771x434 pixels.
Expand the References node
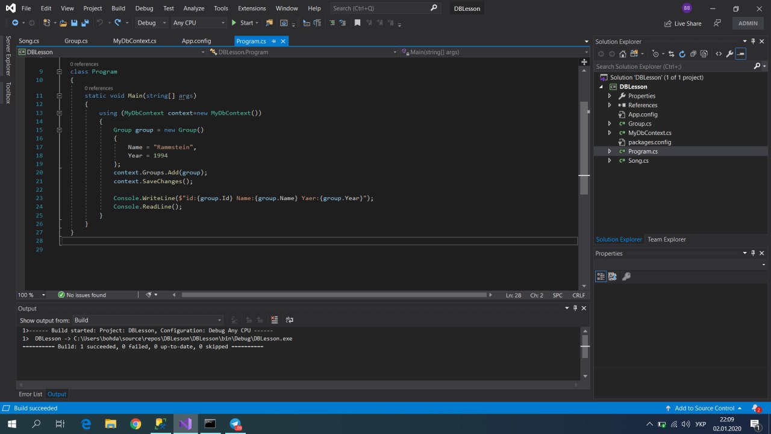tap(610, 105)
